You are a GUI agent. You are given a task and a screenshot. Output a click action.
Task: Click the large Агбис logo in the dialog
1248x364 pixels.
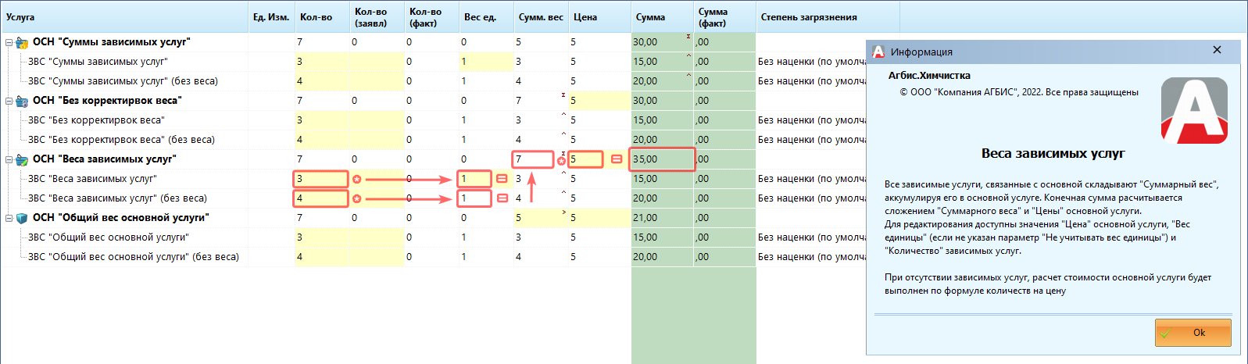point(1193,110)
